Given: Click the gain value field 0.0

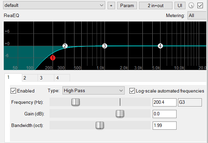Looking at the screenshot, I should coord(165,114).
